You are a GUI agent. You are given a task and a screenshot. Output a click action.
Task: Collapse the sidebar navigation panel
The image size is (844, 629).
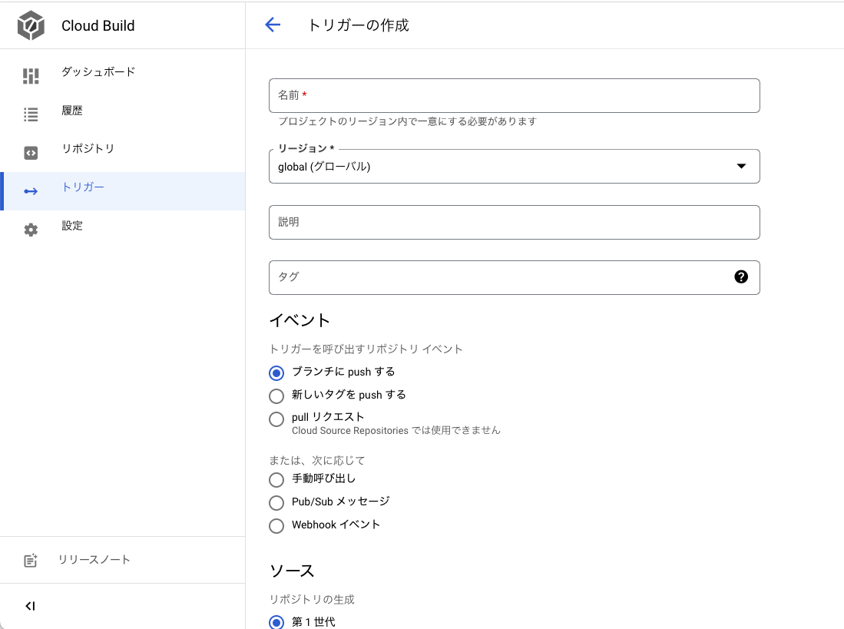pyautogui.click(x=30, y=606)
